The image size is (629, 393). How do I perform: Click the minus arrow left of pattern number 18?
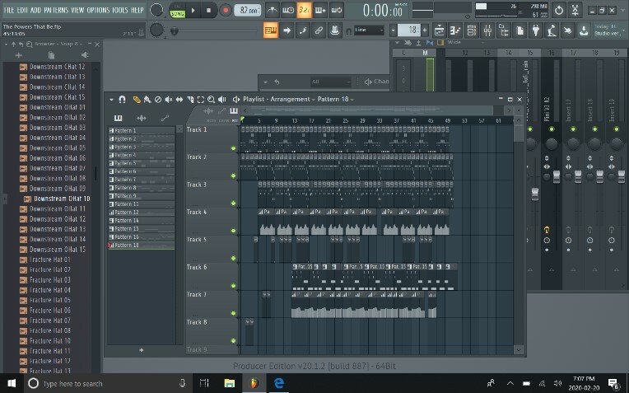[x=394, y=30]
